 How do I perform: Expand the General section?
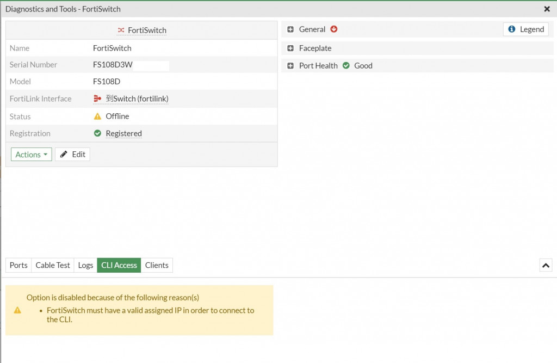pos(290,29)
